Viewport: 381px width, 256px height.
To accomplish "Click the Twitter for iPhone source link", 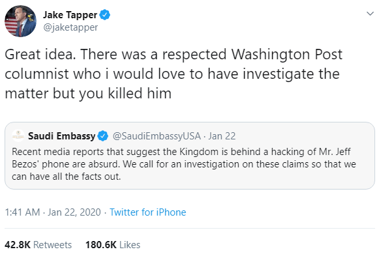I will coord(147,212).
